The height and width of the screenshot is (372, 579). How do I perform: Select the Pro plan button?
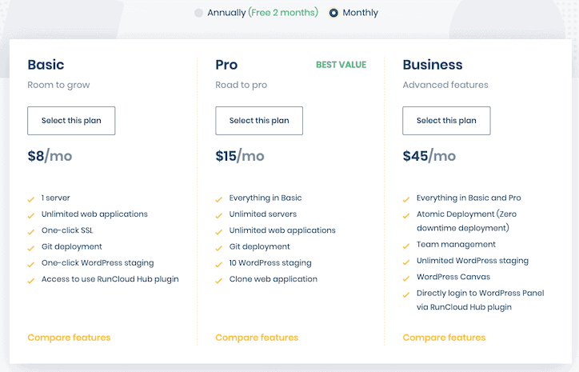[259, 121]
